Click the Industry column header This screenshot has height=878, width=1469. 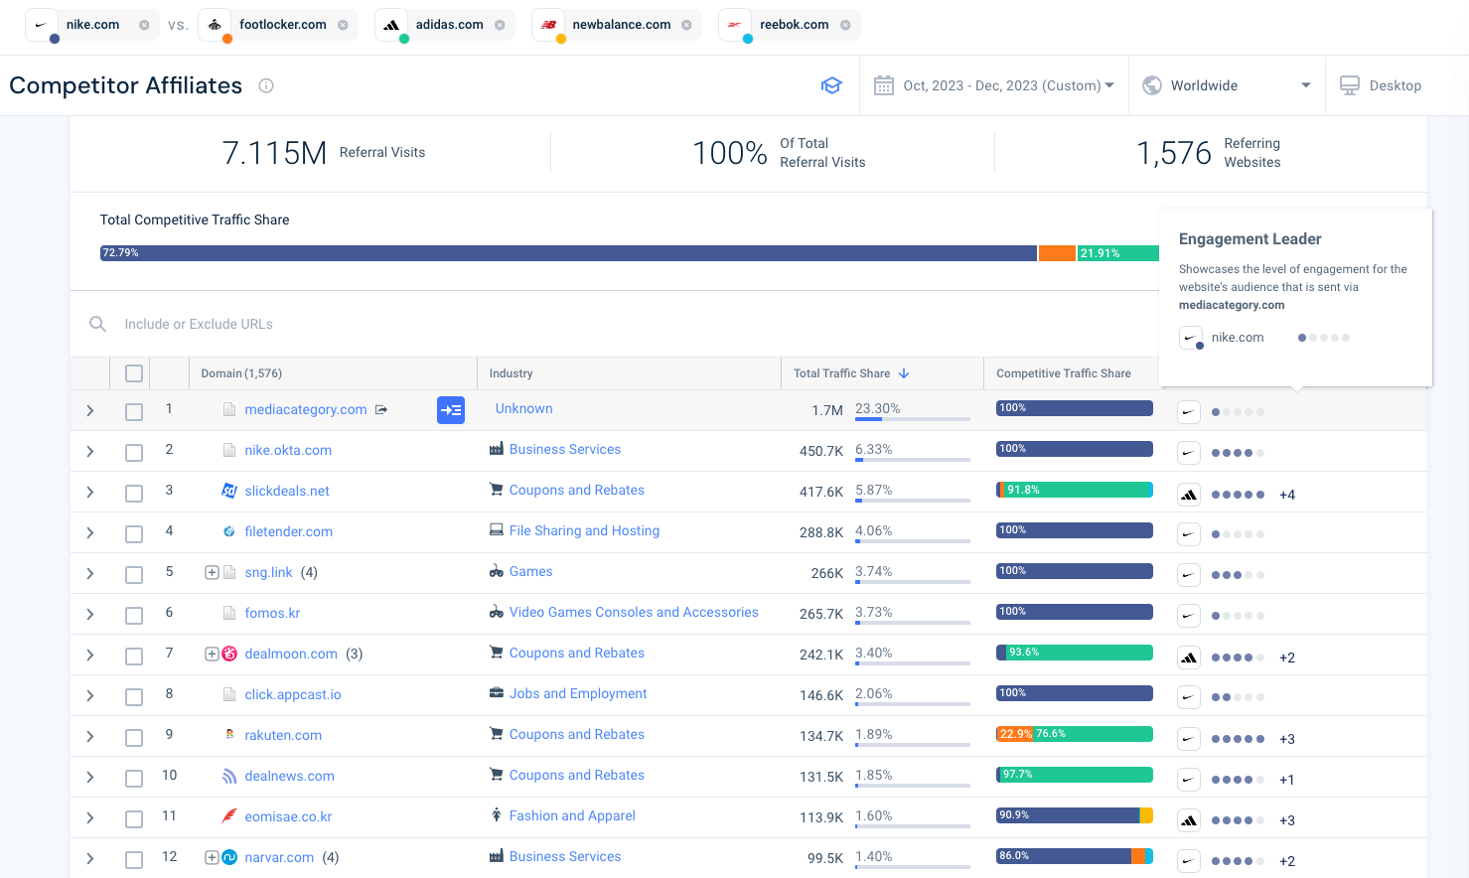pyautogui.click(x=512, y=373)
